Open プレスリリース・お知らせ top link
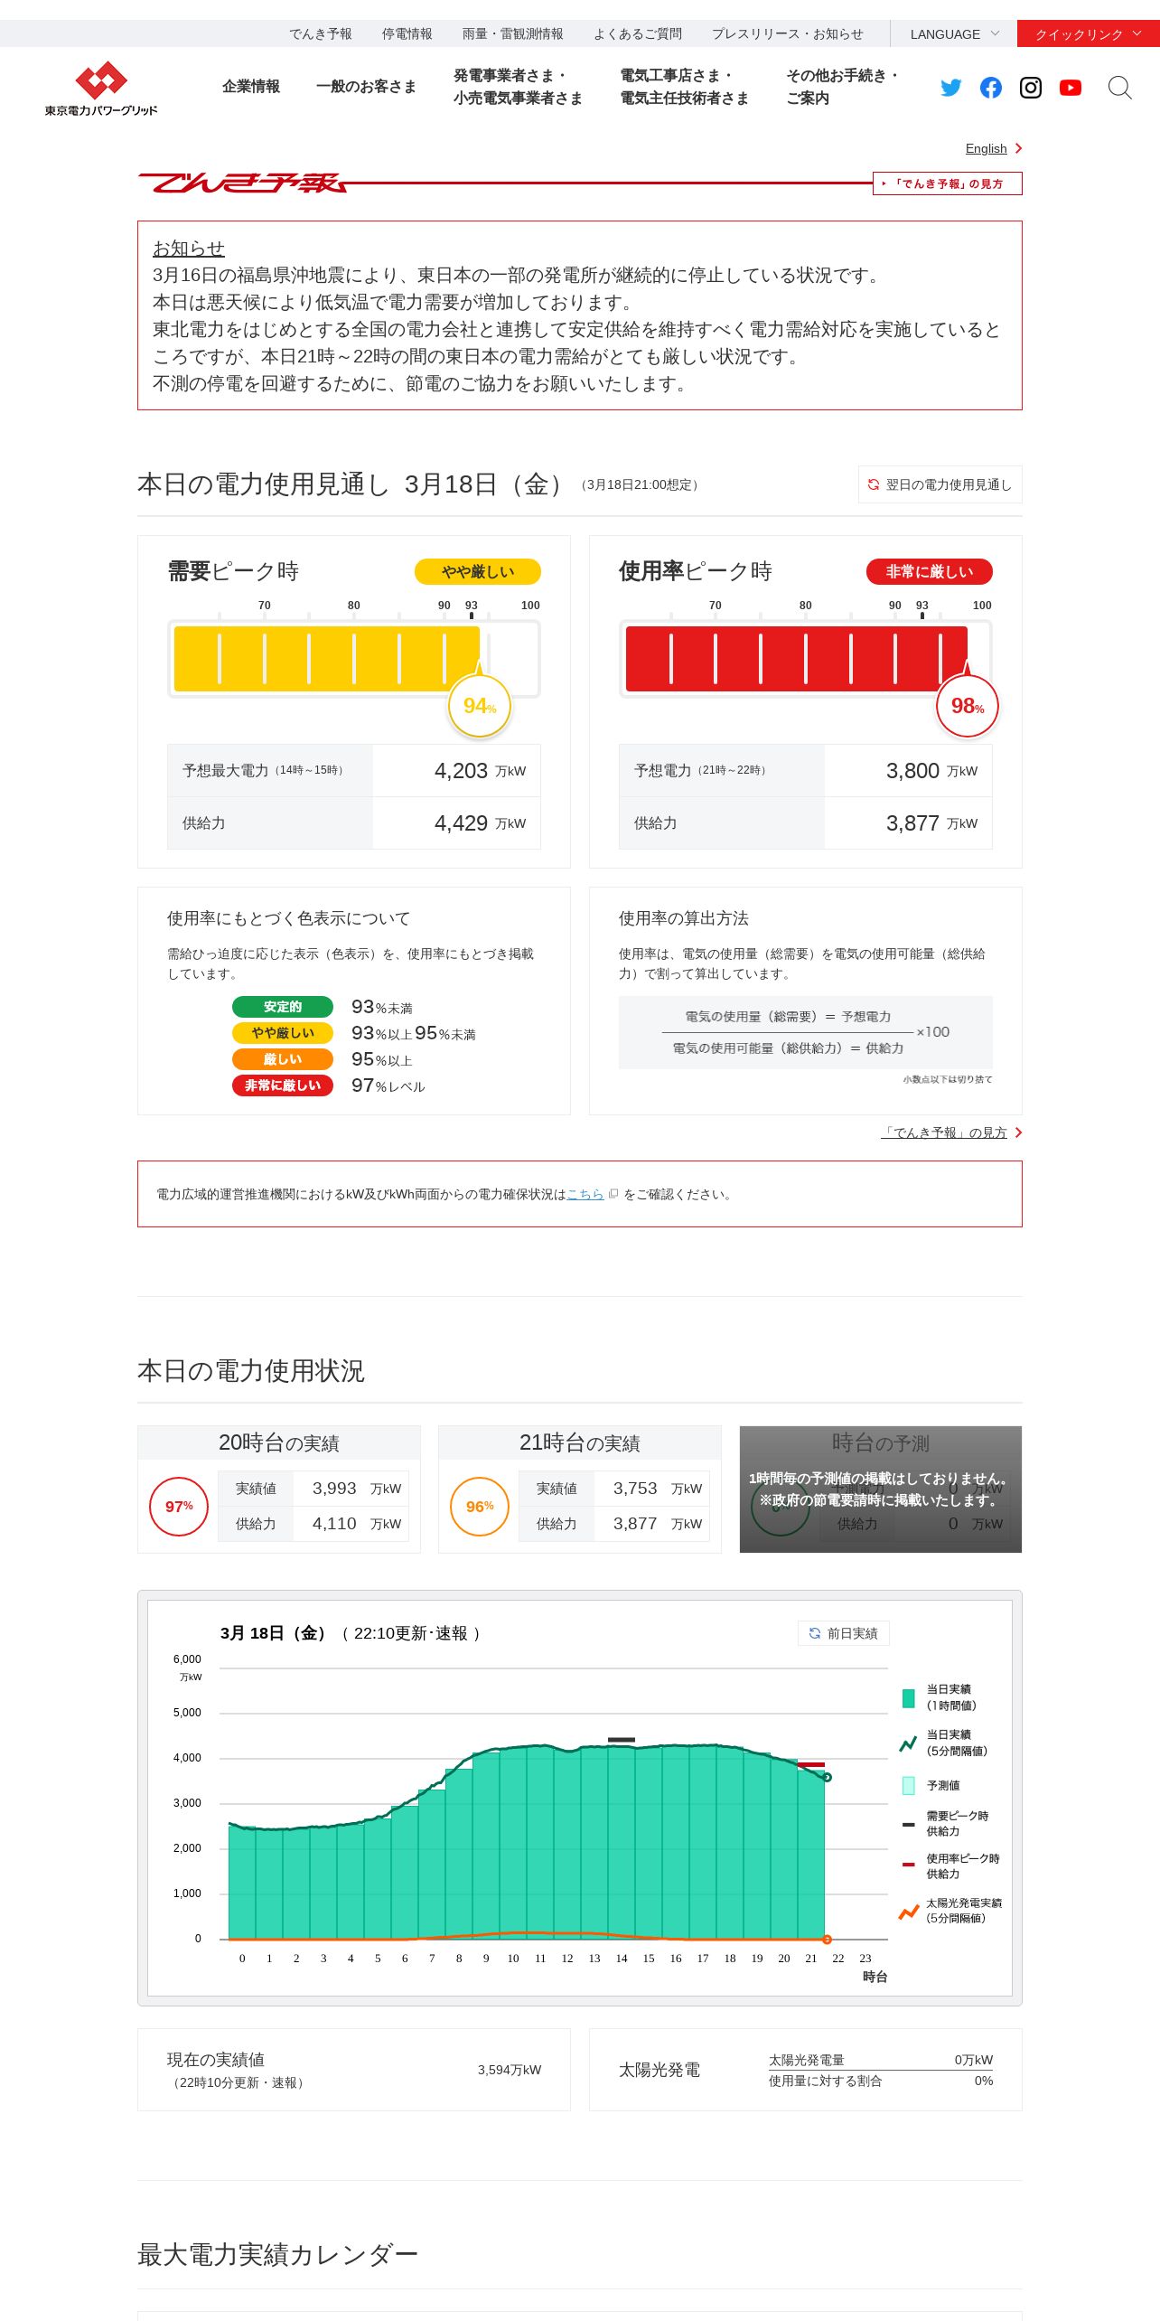This screenshot has height=2321, width=1160. coord(787,33)
